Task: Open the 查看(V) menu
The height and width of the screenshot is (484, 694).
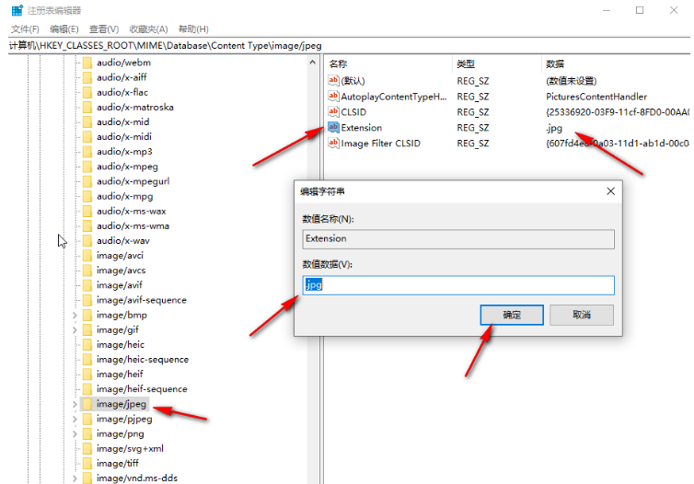Action: 104,29
